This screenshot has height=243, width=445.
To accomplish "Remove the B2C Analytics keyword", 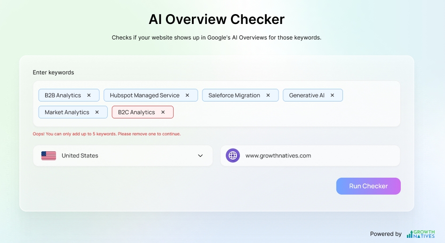I will 163,112.
